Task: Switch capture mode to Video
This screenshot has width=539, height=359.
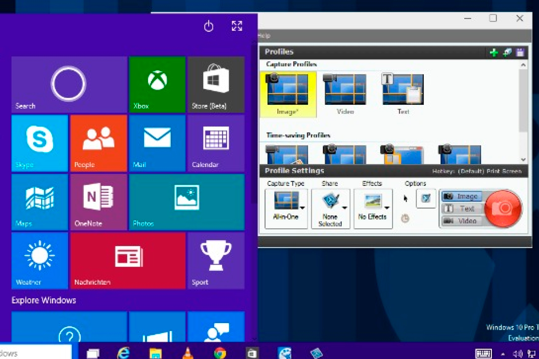Action: click(462, 221)
